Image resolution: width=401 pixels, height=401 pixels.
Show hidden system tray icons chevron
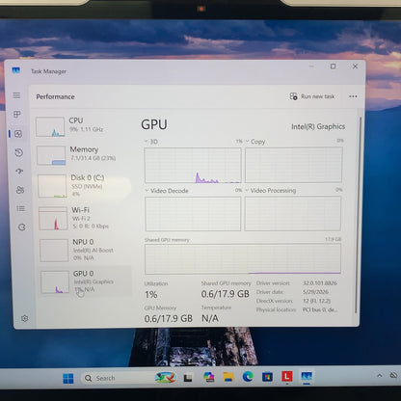click(379, 375)
